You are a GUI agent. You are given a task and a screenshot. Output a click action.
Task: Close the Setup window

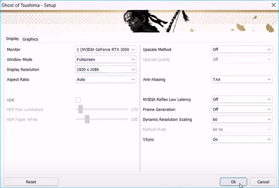click(274, 5)
